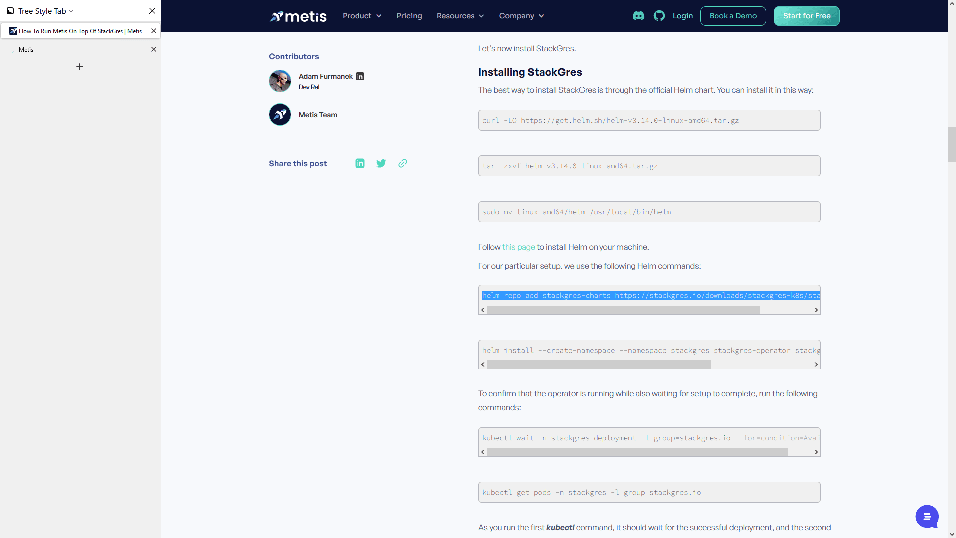Click the highlighted helm repo add command
Screen dimensions: 956x538
click(x=651, y=295)
